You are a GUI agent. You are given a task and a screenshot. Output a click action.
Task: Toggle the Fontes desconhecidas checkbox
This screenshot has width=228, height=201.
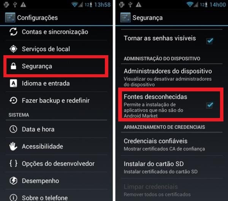point(209,105)
